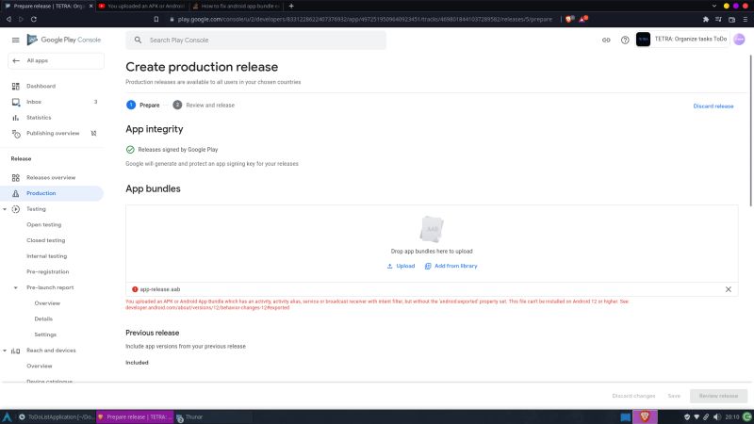Select step 2 Review and release
This screenshot has height=424, width=754.
click(x=204, y=105)
